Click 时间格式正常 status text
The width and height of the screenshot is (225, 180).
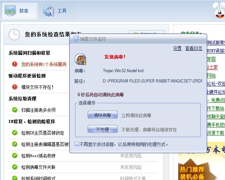click(x=133, y=178)
